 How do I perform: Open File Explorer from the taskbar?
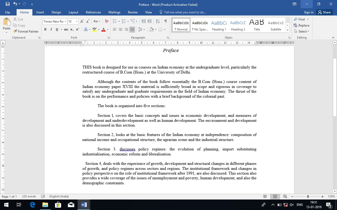tap(45, 205)
